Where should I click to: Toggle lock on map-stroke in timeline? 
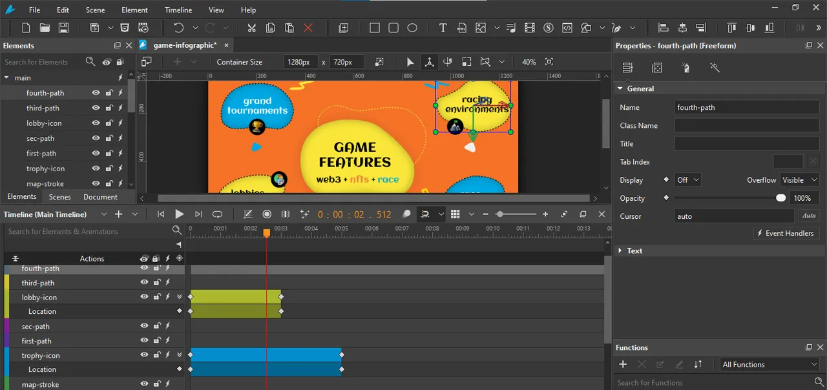[156, 384]
